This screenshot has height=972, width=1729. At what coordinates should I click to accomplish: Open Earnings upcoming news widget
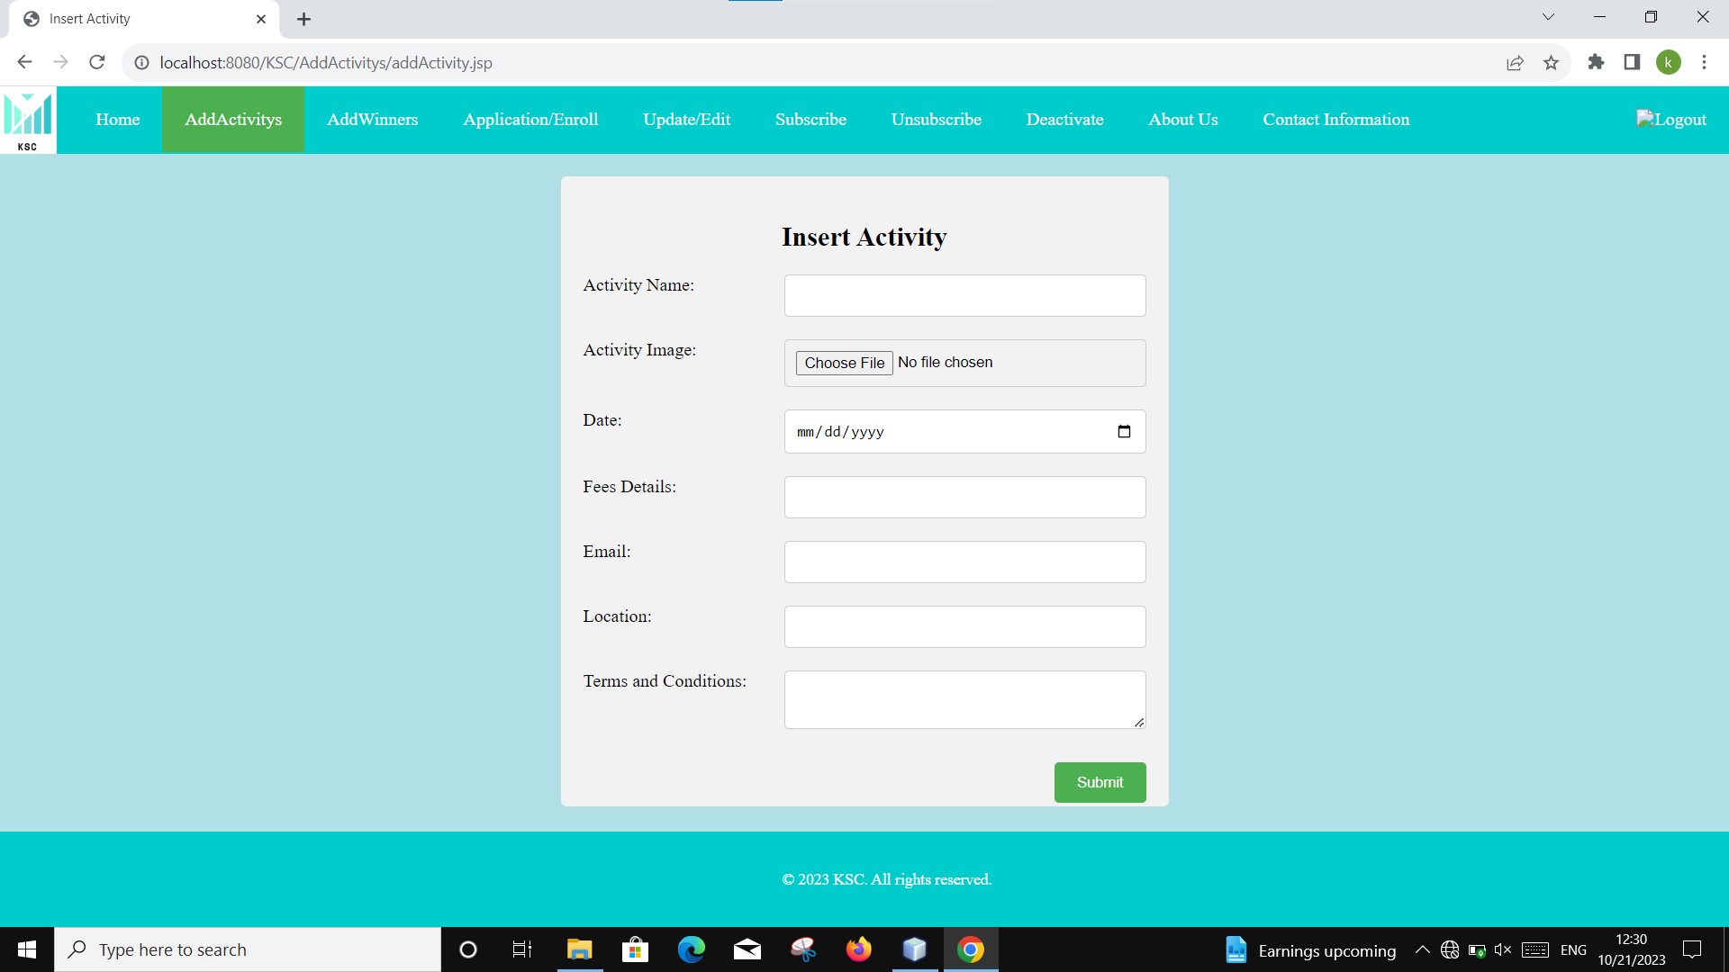pyautogui.click(x=1310, y=950)
